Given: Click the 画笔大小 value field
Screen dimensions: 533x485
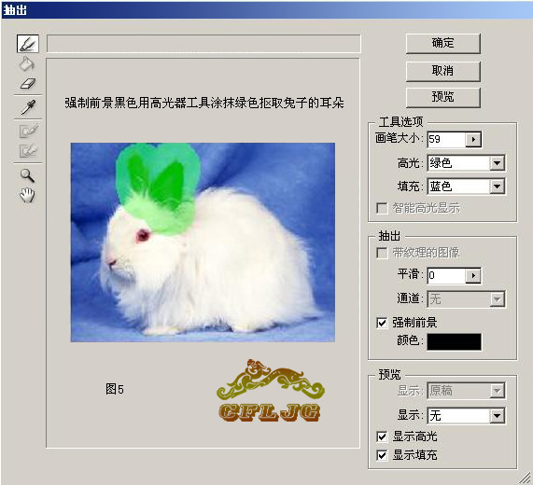Looking at the screenshot, I should pyautogui.click(x=446, y=139).
